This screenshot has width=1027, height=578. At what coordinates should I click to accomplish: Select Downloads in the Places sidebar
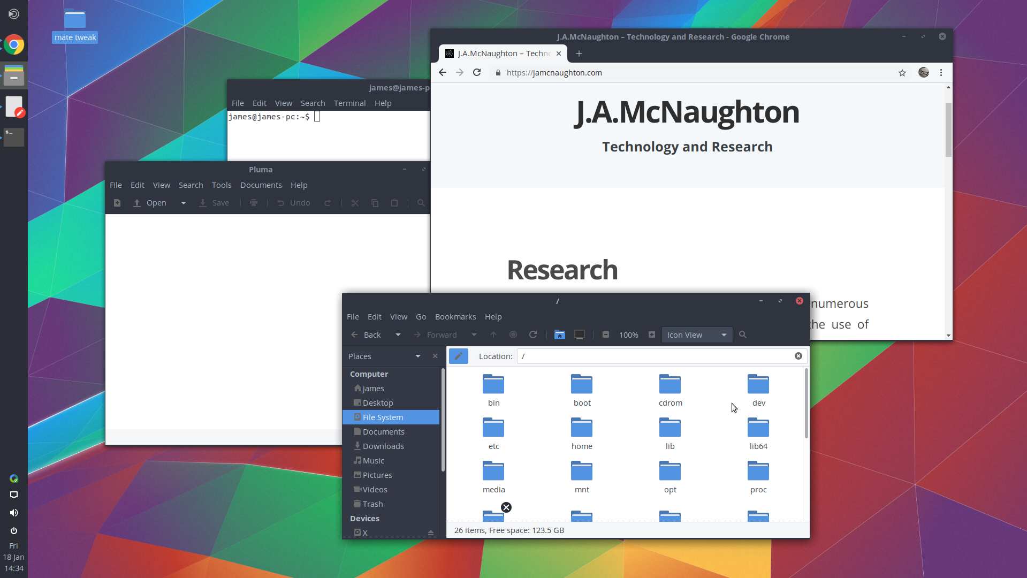[383, 446]
